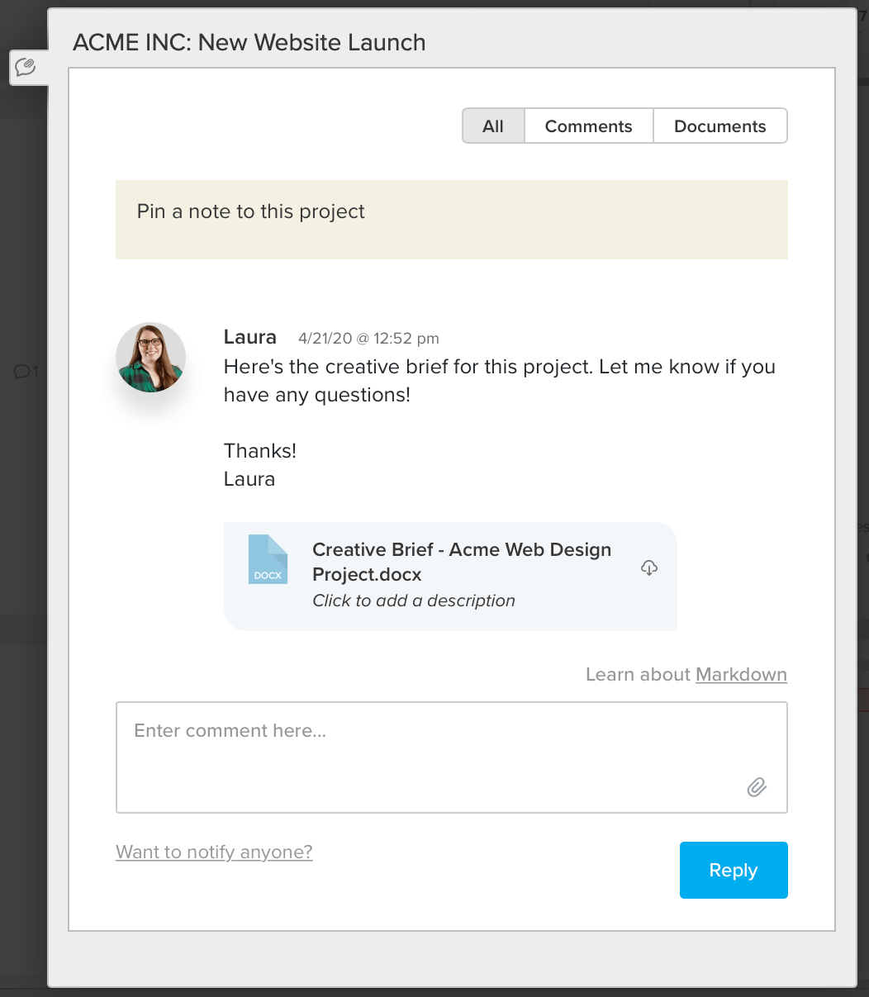Open Laura's profile avatar
The height and width of the screenshot is (997, 869).
(x=150, y=358)
